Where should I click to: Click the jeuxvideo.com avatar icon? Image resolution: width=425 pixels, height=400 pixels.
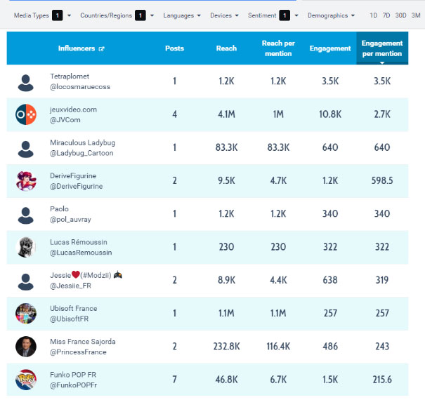(26, 115)
